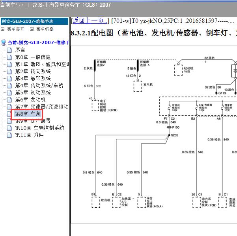Click the page icon beside 第4章 传动系统
Image resolution: width=237 pixels, height=236 pixels.
point(9,85)
